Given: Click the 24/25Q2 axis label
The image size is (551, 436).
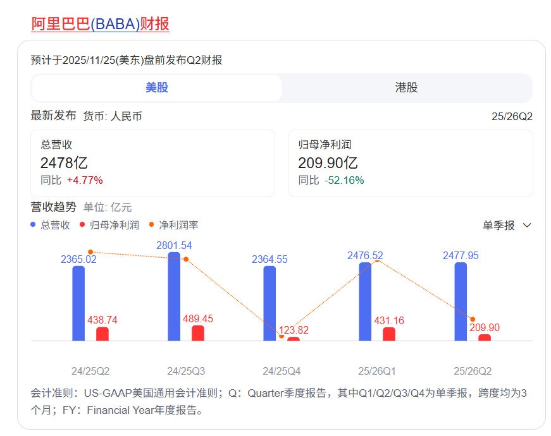Looking at the screenshot, I should pyautogui.click(x=90, y=371).
